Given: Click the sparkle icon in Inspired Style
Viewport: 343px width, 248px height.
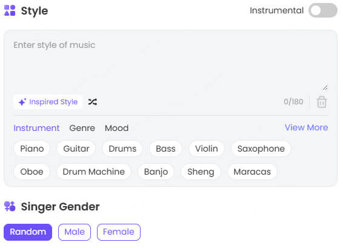Looking at the screenshot, I should click(22, 102).
